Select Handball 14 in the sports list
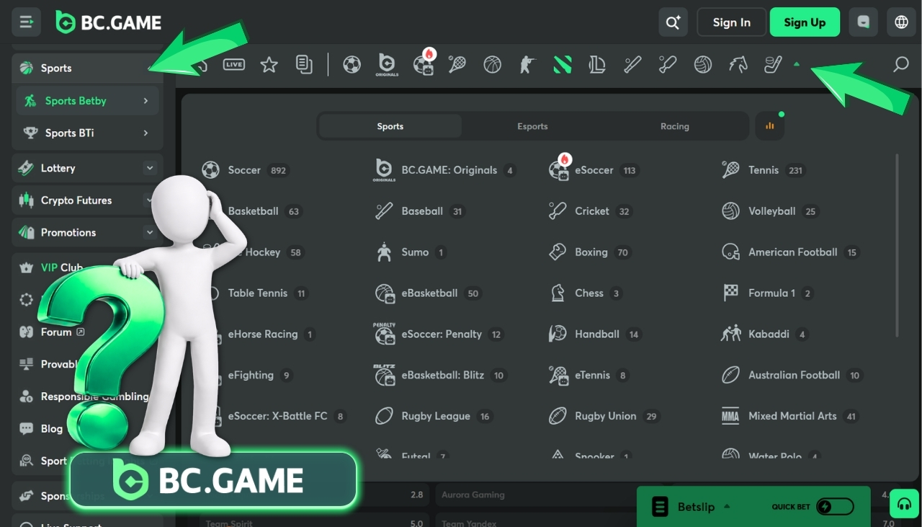 pos(594,334)
